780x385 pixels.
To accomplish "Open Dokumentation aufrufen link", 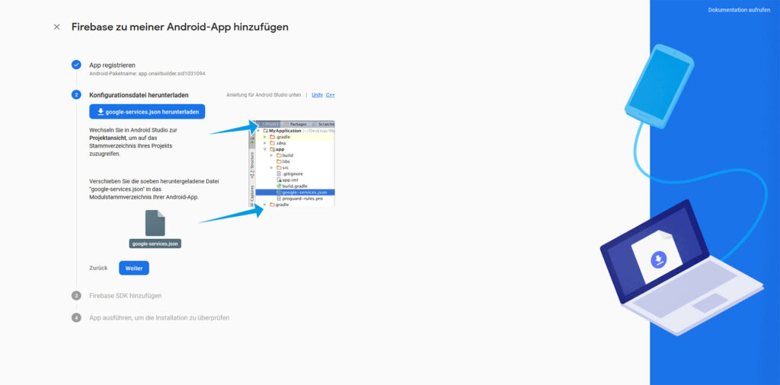I will click(x=739, y=10).
